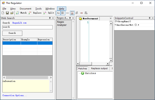This screenshot has width=155, height=100.
Task: Click the search text input field
Action: pyautogui.click(x=27, y=27)
